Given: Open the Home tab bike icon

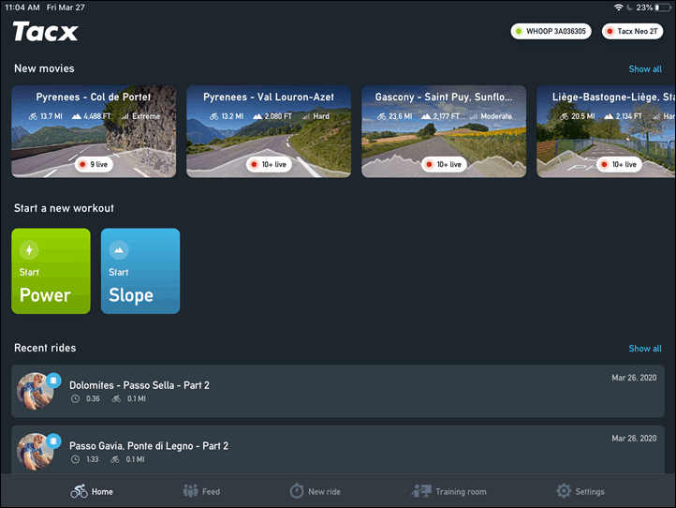Looking at the screenshot, I should [79, 491].
